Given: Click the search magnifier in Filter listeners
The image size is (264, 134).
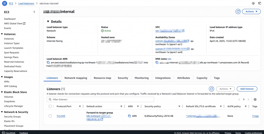Looking at the screenshot, I should [50, 99].
